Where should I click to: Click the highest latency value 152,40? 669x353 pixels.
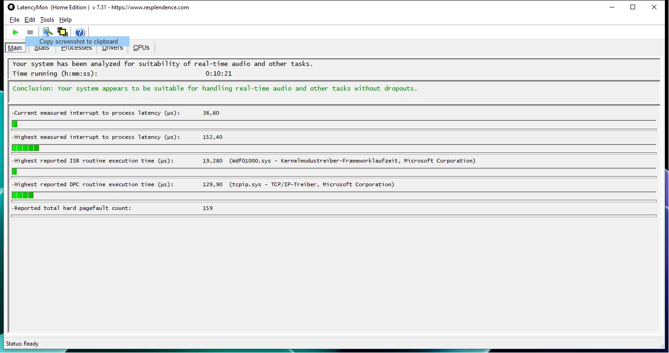213,137
